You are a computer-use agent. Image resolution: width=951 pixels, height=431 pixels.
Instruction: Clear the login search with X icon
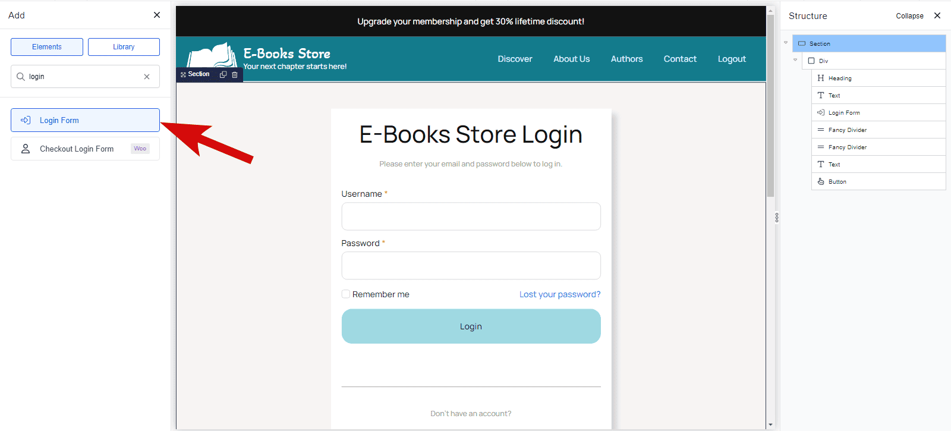[147, 77]
